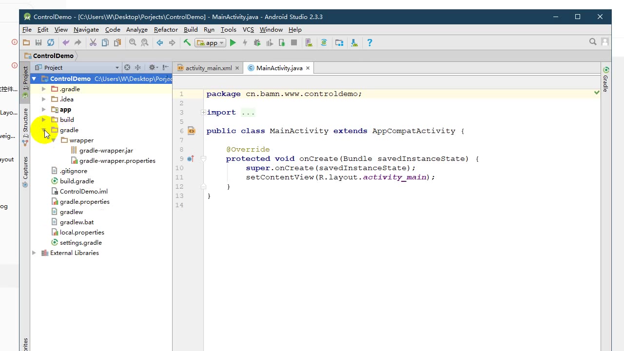Open the app run configuration dropdown
The width and height of the screenshot is (624, 351).
pyautogui.click(x=210, y=43)
